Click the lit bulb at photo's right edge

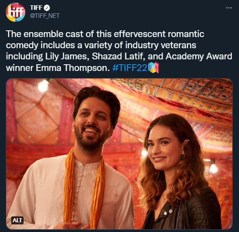pos(214,167)
